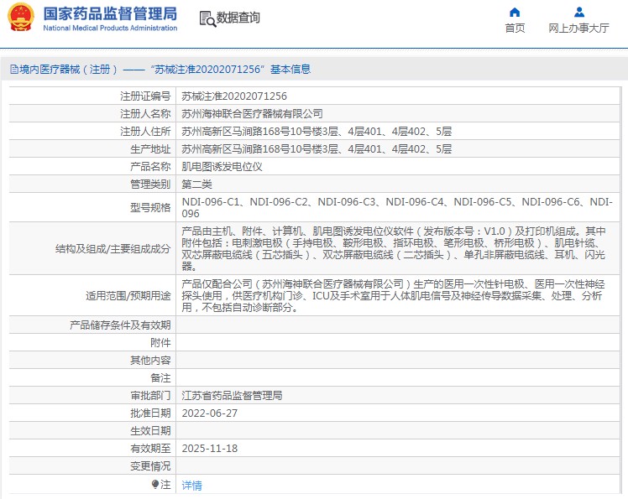Click the product name 肌电图诱发电位仪
Viewport: 628px width, 499px height.
(222, 166)
